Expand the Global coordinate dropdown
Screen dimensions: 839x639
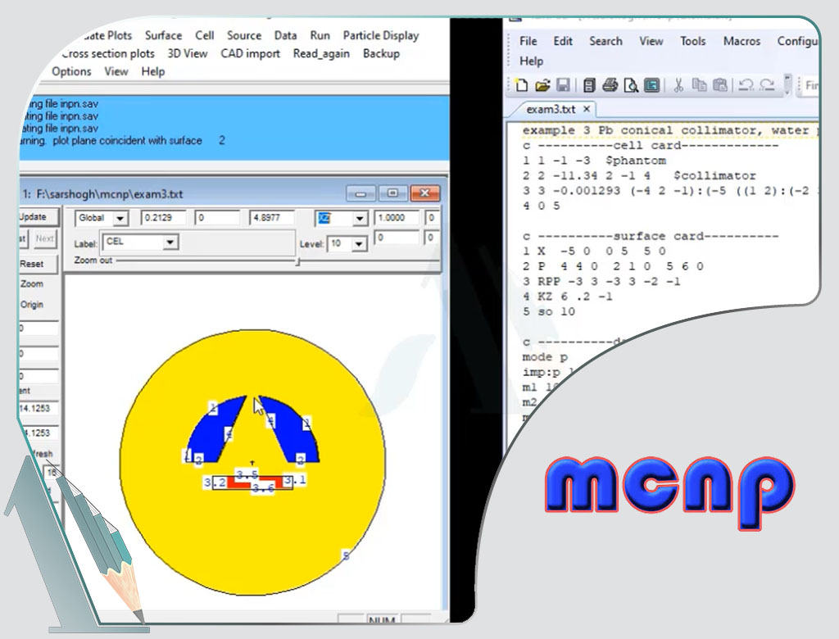[x=120, y=219]
